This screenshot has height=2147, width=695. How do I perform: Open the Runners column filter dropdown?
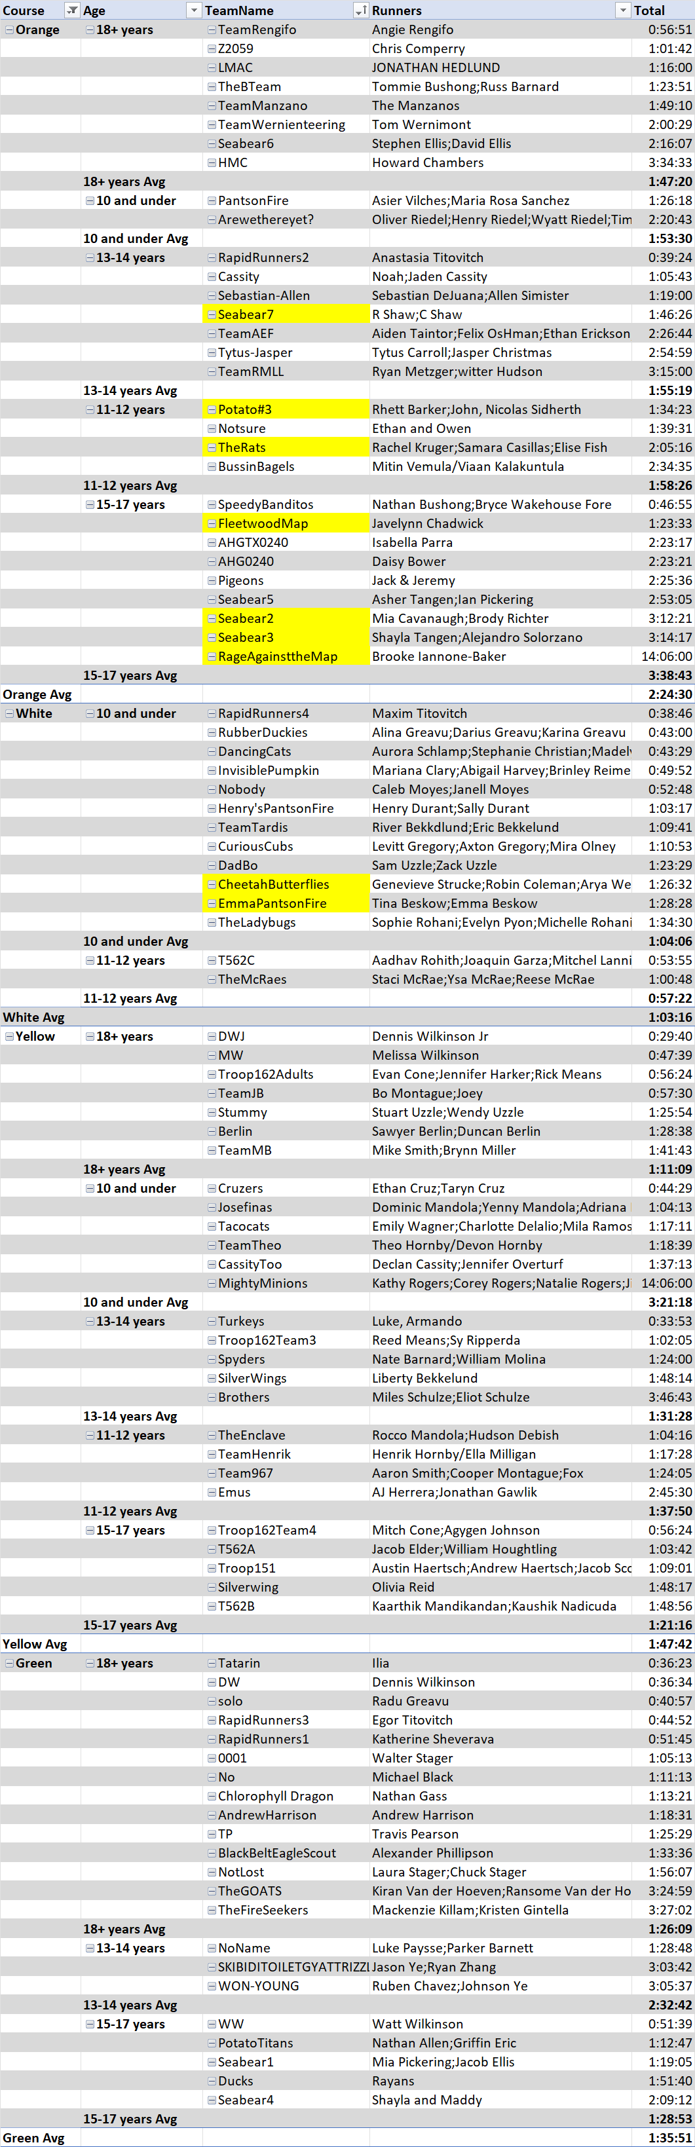622,10
